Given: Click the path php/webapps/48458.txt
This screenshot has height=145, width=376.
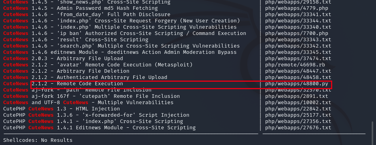Looking at the screenshot, I should coord(298,77).
